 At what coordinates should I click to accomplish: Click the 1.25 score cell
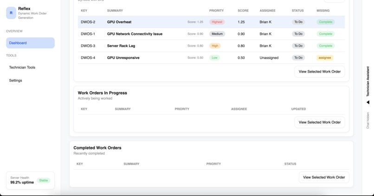(241, 22)
